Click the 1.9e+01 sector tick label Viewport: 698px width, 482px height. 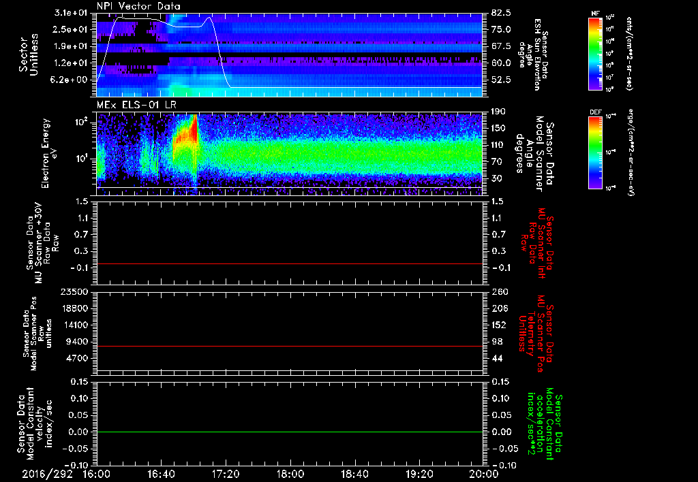click(71, 46)
